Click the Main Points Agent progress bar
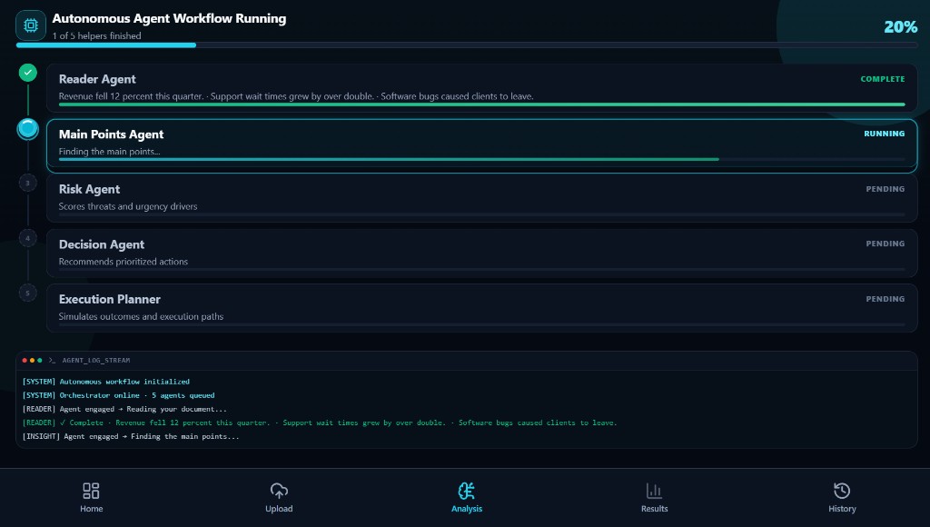Image resolution: width=930 pixels, height=527 pixels. [x=481, y=159]
